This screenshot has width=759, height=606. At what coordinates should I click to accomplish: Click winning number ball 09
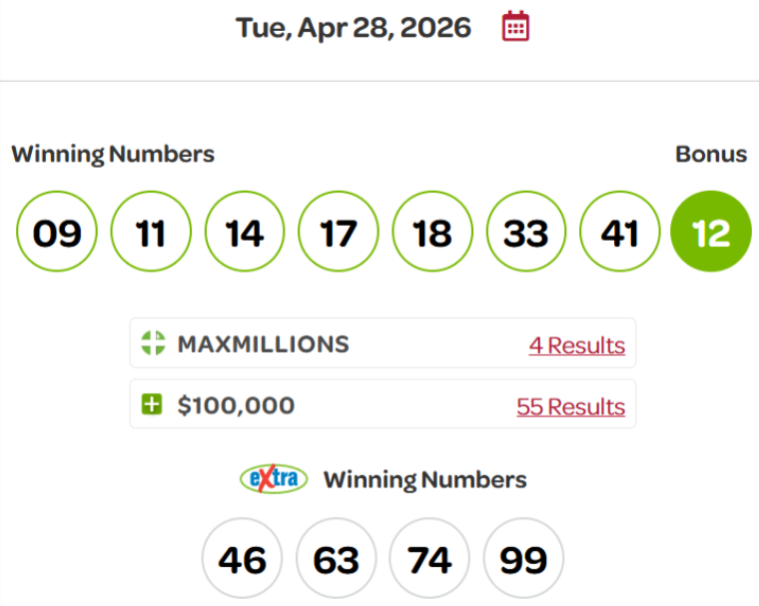tap(57, 233)
